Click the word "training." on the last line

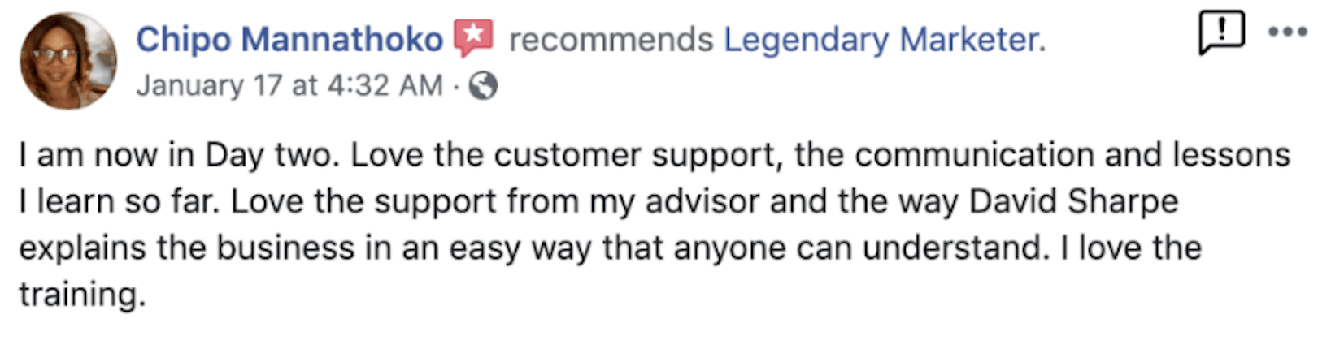pyautogui.click(x=82, y=294)
